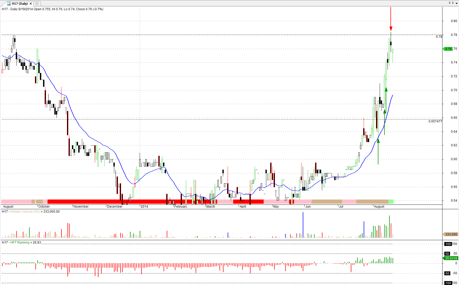Switch to the H17 (Daily) tab
459x285 pixels.
20,4
